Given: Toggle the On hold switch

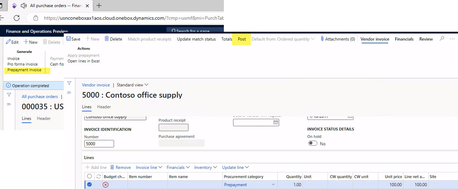Looking at the screenshot, I should 312,144.
